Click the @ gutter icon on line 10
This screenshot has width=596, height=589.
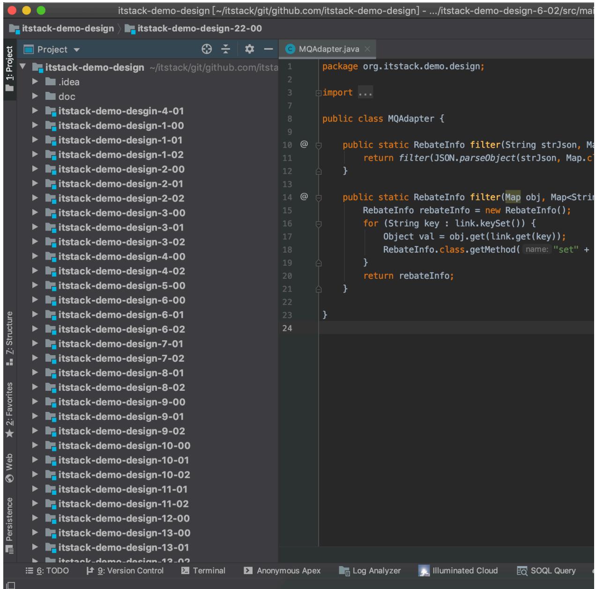[304, 144]
